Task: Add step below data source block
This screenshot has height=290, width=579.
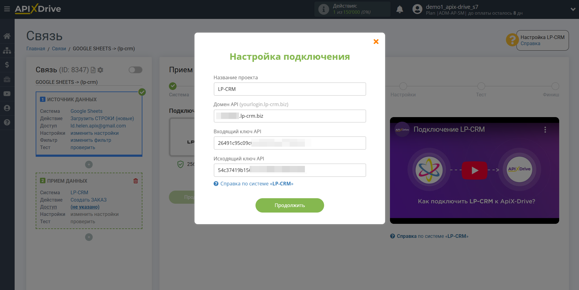Action: click(89, 165)
